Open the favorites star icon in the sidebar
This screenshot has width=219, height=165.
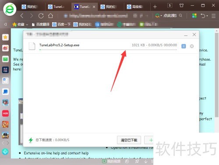pos(5,37)
